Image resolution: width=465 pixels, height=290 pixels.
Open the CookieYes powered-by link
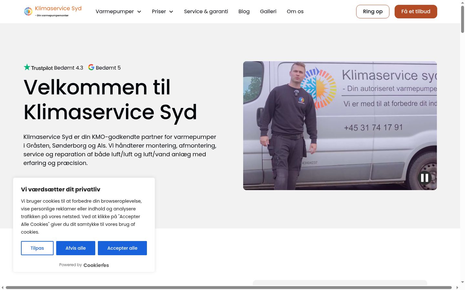(x=96, y=265)
